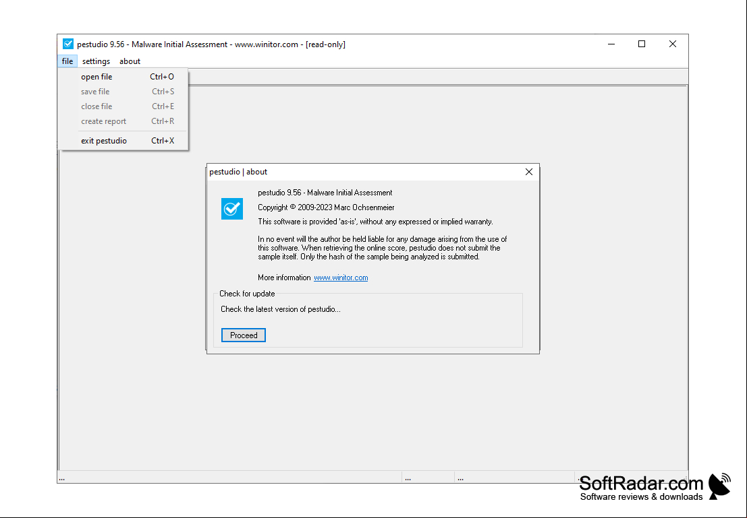Select the close file menu entry

[x=123, y=106]
